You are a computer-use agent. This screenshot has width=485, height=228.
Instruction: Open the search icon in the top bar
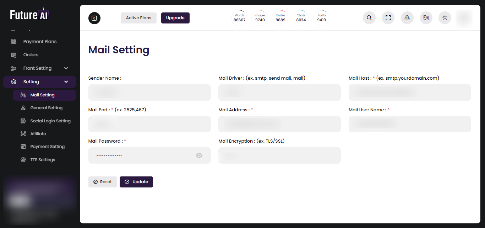pyautogui.click(x=369, y=18)
